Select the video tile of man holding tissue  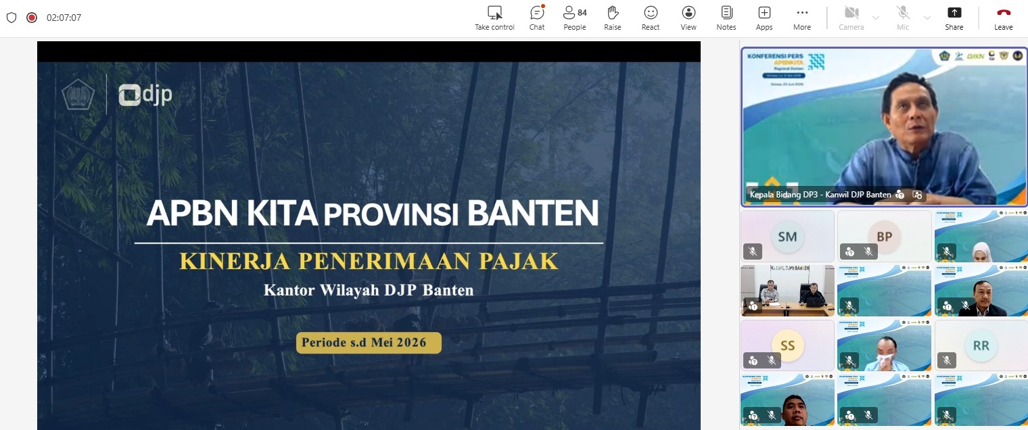tap(885, 345)
